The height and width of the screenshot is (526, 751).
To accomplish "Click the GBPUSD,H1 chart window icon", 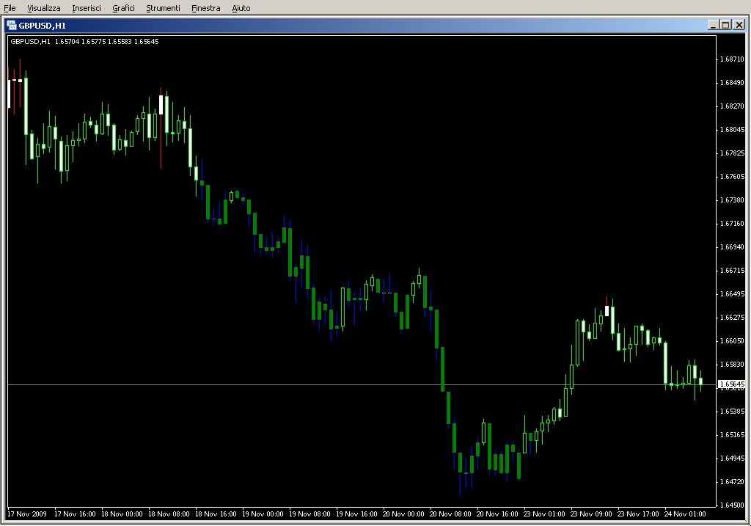I will 12,24.
